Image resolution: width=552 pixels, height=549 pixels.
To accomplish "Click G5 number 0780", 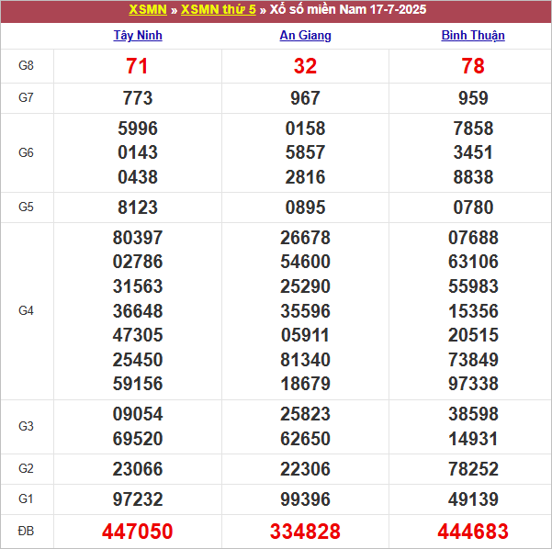I will coord(473,207).
